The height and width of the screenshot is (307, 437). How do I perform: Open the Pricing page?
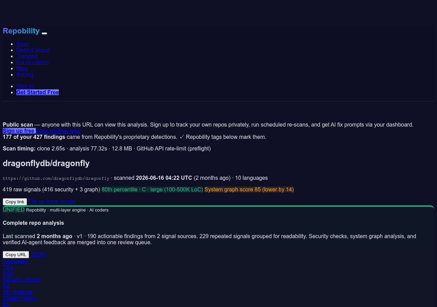click(25, 74)
